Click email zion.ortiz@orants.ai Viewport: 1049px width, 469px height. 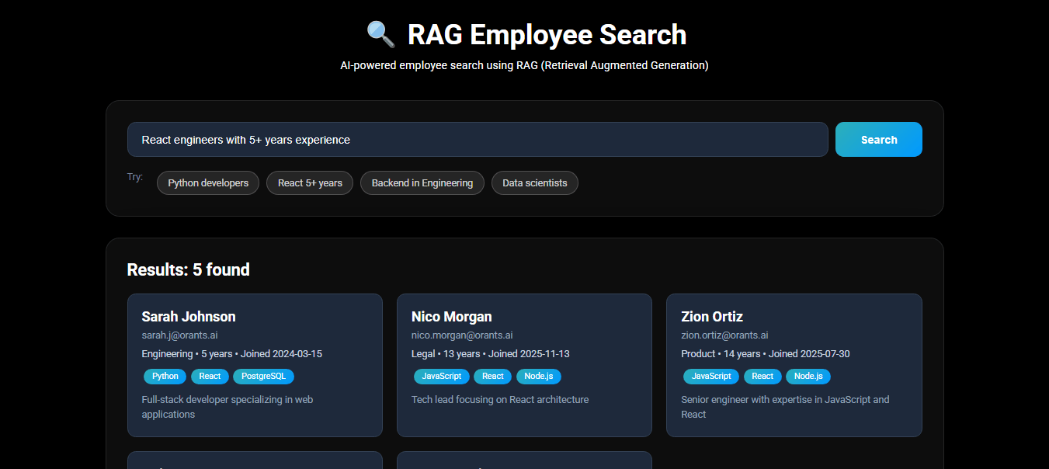(x=724, y=335)
